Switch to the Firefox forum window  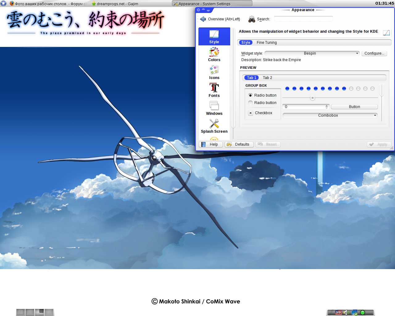(x=48, y=4)
